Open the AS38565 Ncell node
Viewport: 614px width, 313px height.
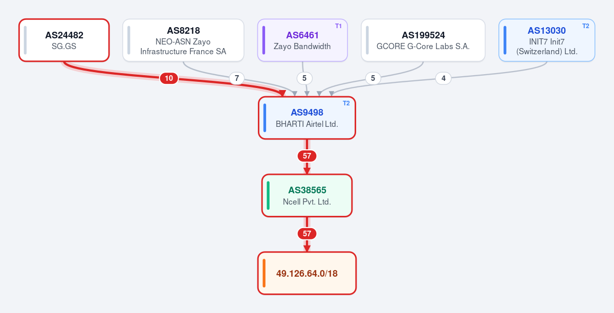point(307,195)
